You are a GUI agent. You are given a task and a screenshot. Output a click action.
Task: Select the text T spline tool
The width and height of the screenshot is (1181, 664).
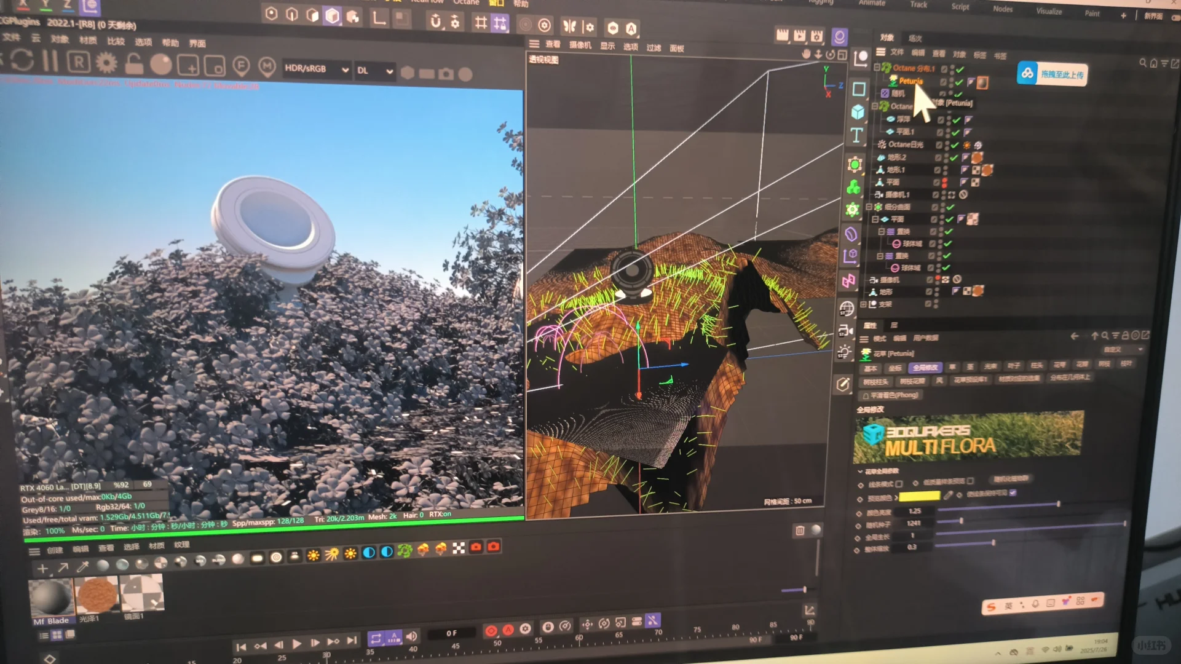[856, 135]
